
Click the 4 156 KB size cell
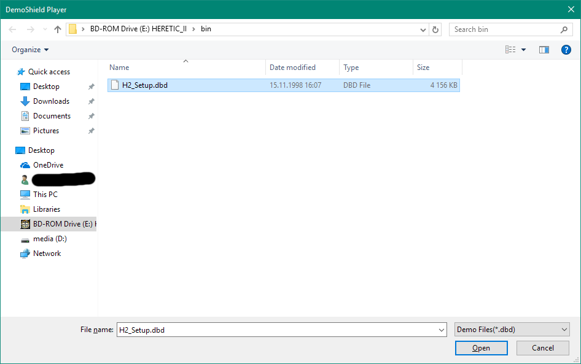point(443,85)
